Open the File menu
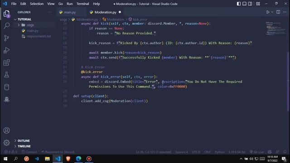The image size is (290, 163). (x=14, y=4)
